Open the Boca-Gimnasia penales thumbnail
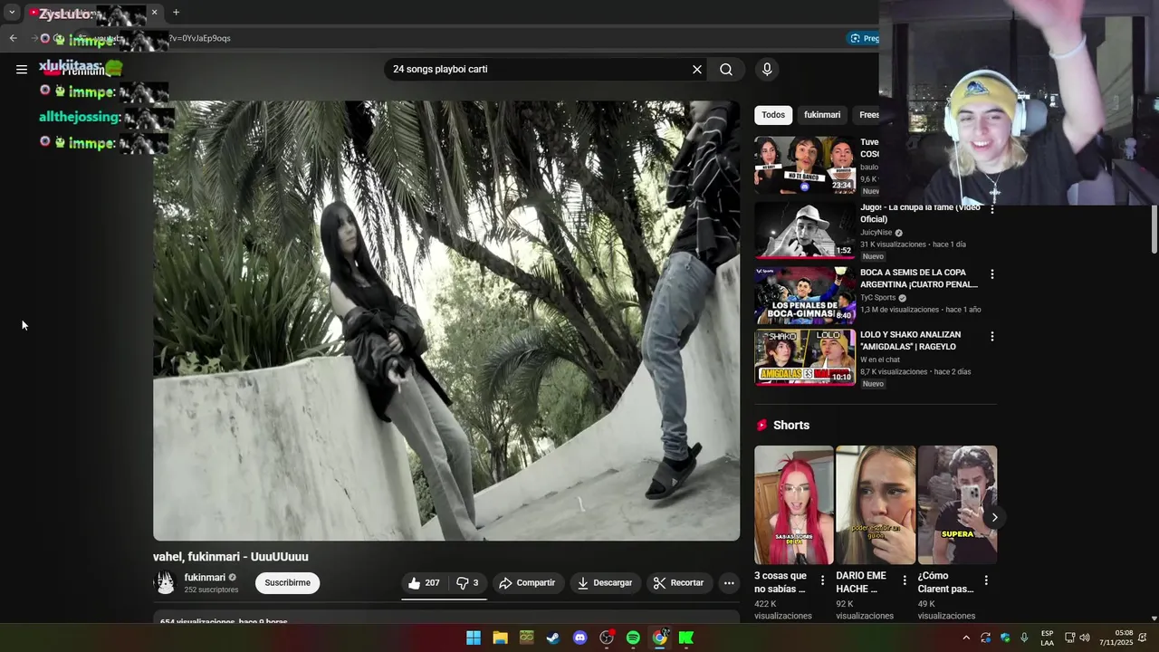 click(x=805, y=295)
